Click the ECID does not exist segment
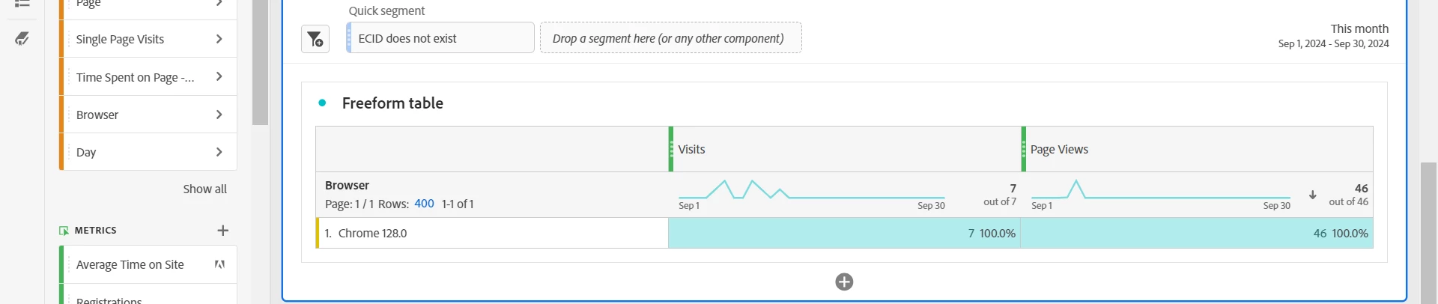 (x=440, y=38)
